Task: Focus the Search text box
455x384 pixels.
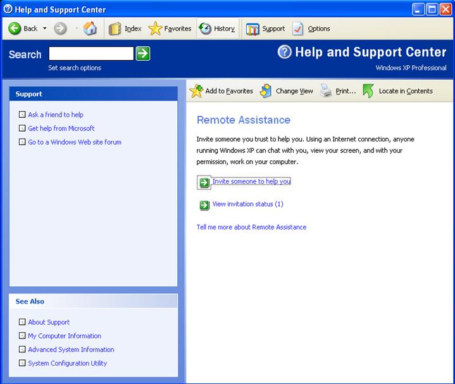Action: 91,53
